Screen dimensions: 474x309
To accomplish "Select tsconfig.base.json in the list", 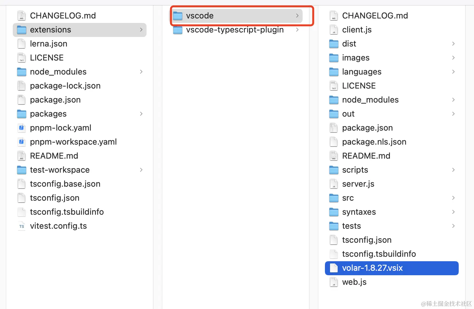I will point(65,184).
